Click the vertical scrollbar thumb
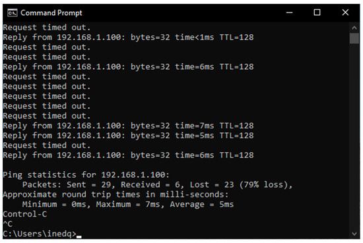 (354, 38)
